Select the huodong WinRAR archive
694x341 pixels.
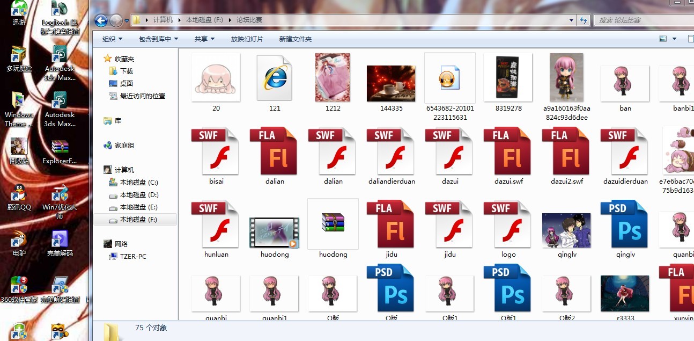[333, 229]
